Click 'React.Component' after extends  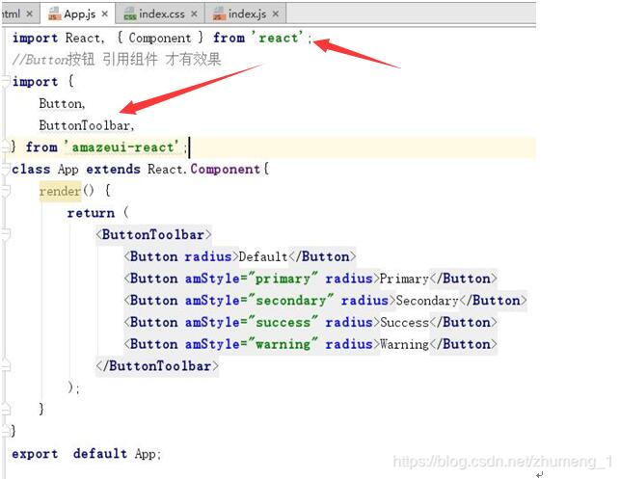click(204, 170)
